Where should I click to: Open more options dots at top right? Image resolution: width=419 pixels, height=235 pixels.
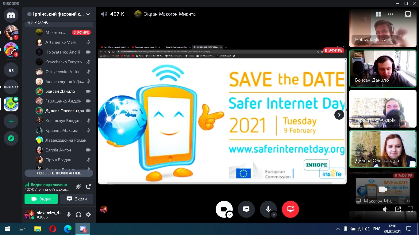point(390,14)
